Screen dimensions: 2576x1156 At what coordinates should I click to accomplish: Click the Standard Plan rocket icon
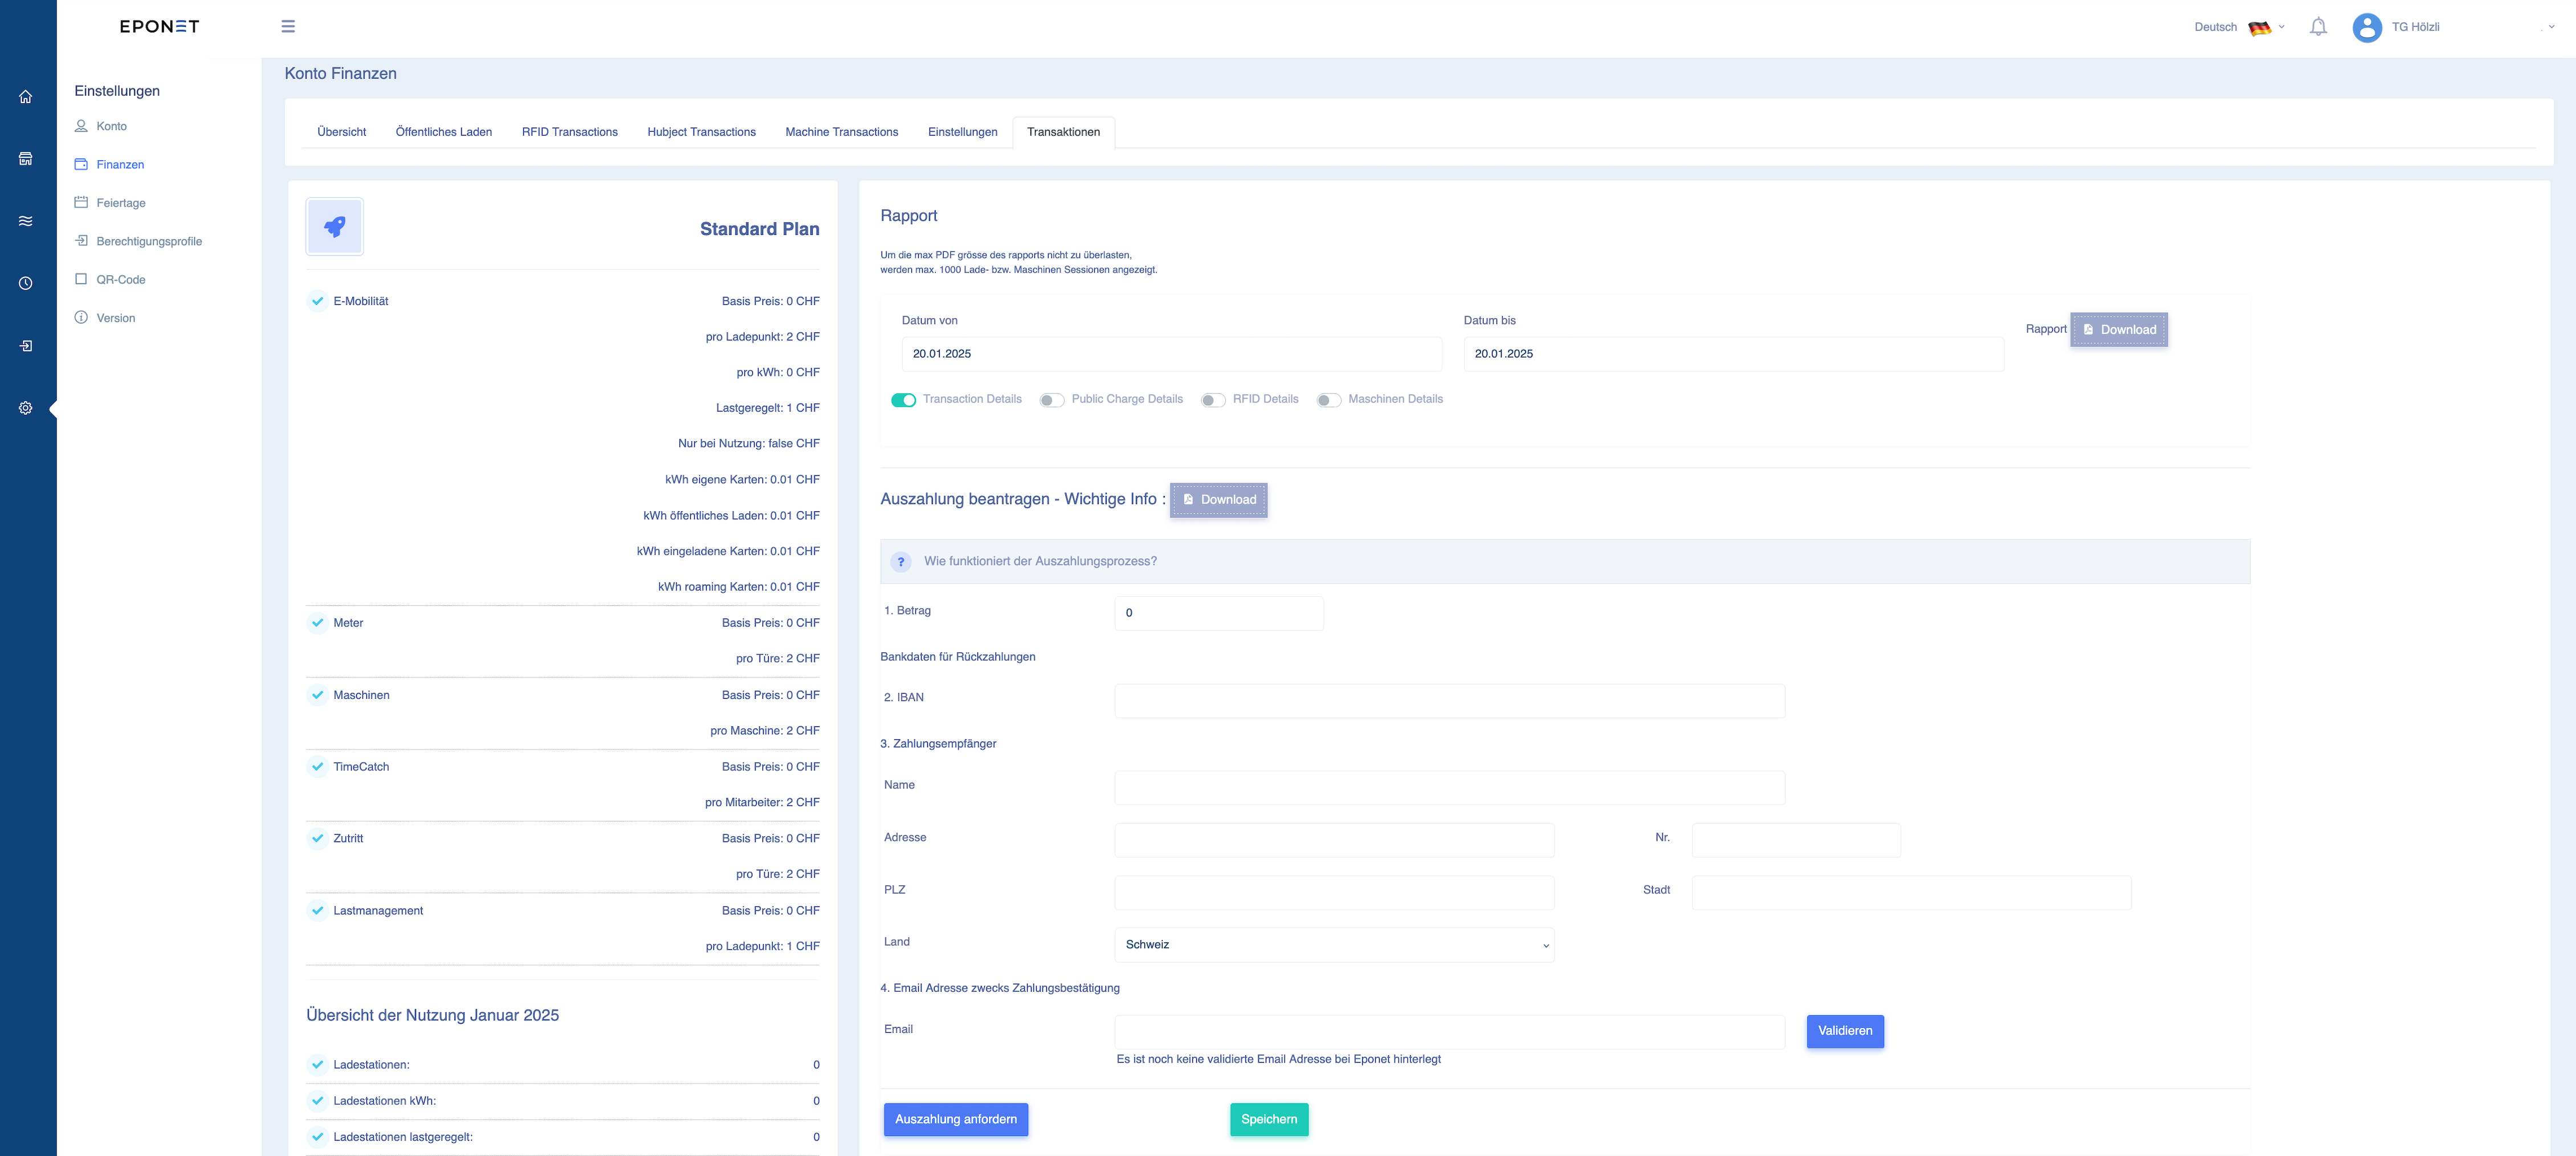click(x=335, y=227)
